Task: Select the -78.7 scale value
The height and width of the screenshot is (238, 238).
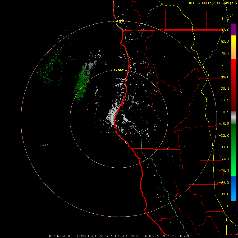Action: pyautogui.click(x=224, y=171)
